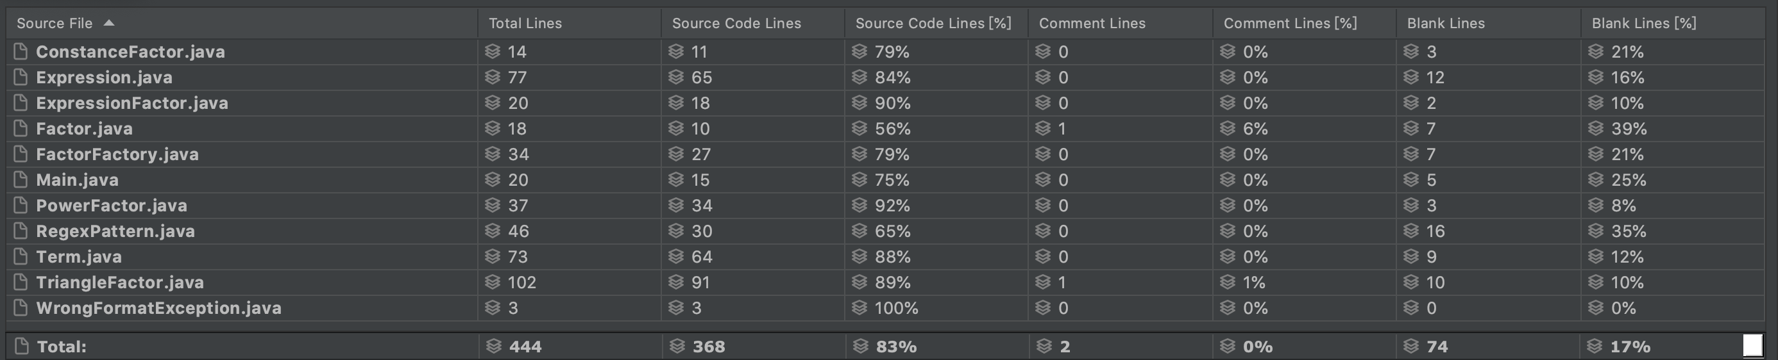Click the file icon in the Total row

(21, 346)
